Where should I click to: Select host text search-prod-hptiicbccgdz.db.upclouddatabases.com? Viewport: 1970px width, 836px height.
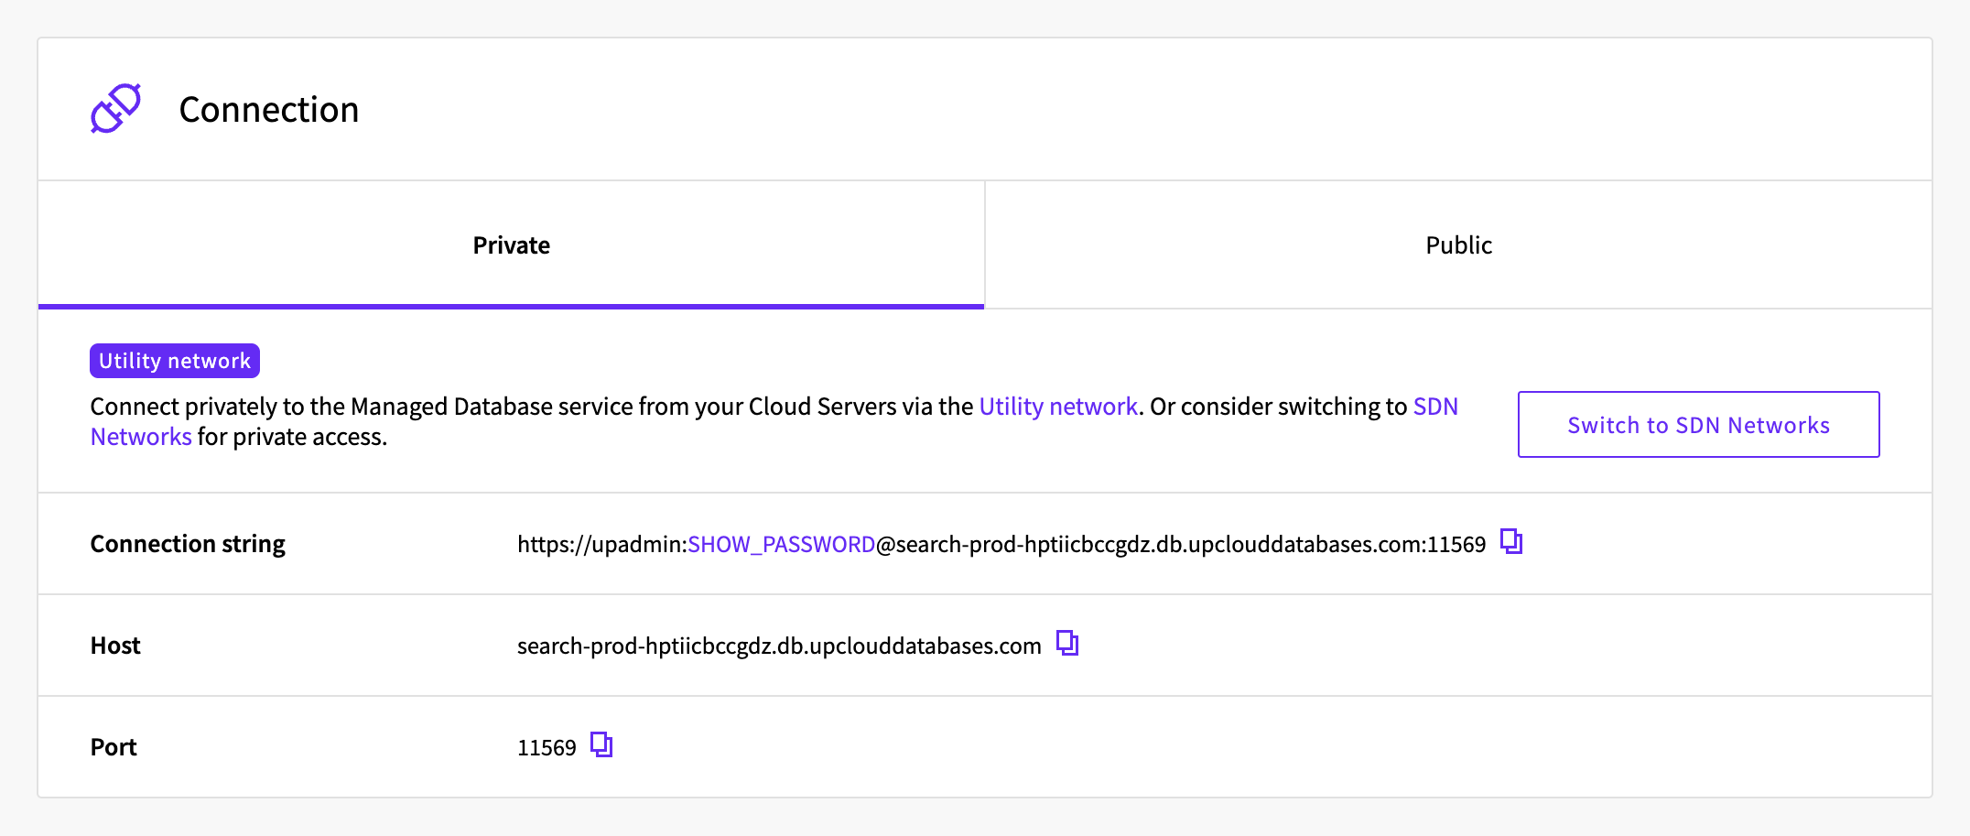pyautogui.click(x=779, y=646)
